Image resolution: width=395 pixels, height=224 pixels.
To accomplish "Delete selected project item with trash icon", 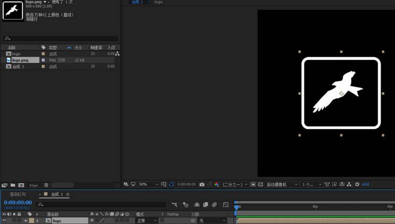I will pos(46,185).
